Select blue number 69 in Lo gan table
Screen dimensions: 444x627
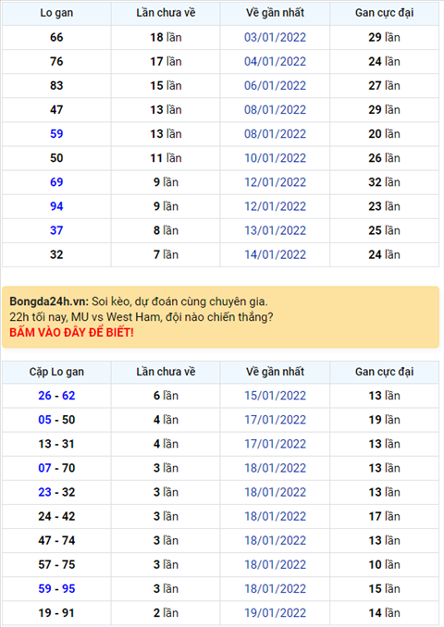coord(56,182)
